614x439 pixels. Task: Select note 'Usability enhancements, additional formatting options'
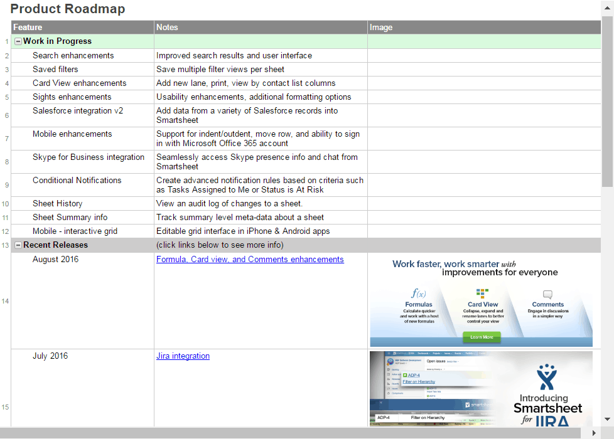pyautogui.click(x=261, y=97)
